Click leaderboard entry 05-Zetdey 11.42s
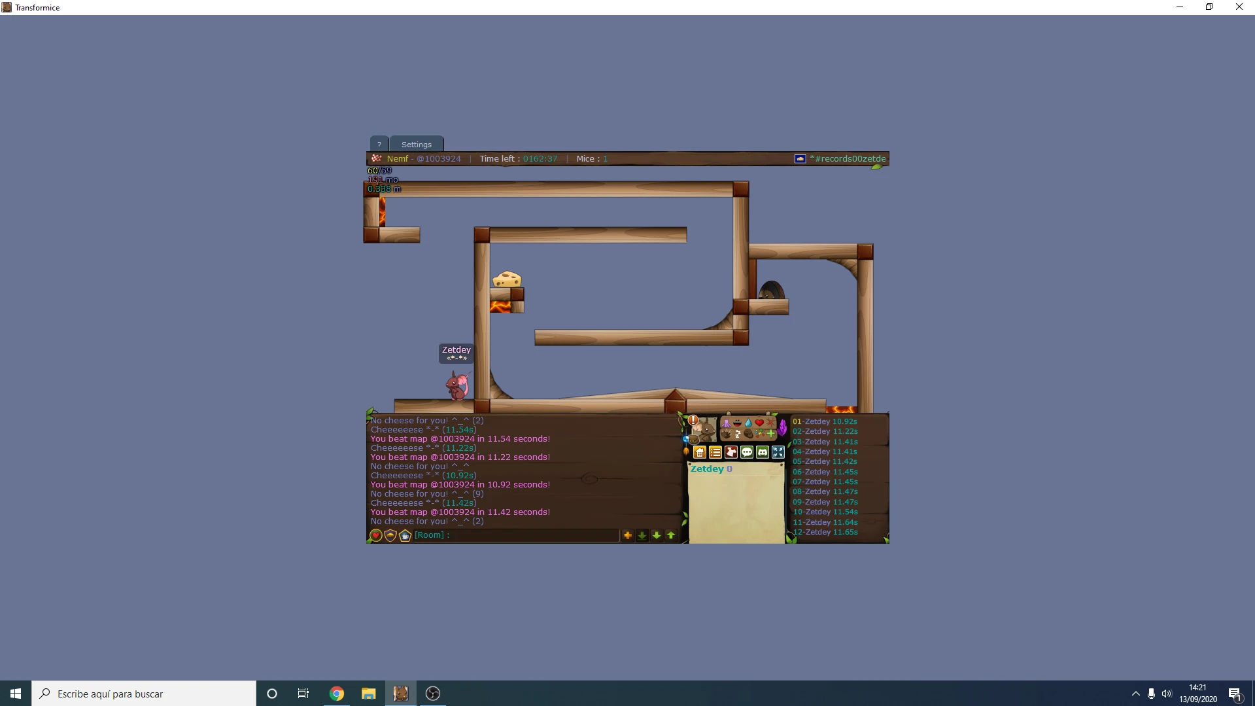1255x706 pixels. point(825,461)
